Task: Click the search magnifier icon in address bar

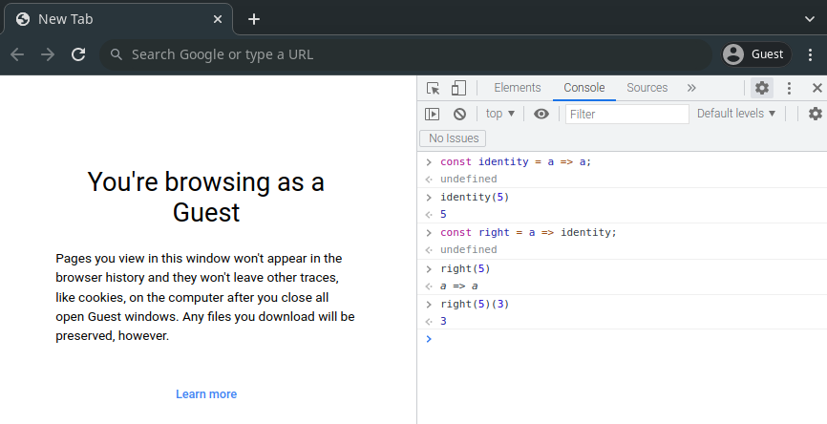Action: (117, 54)
